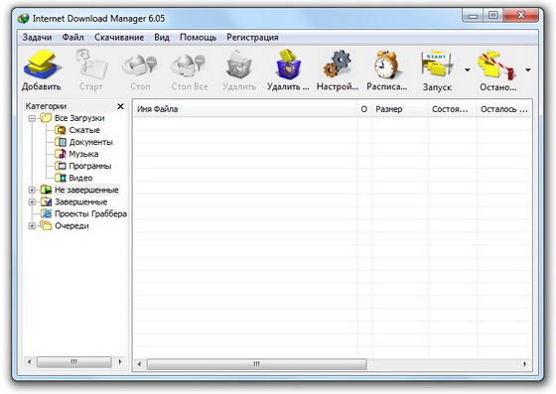
Task: Click the Запуск start queue icon
Action: pyautogui.click(x=437, y=65)
